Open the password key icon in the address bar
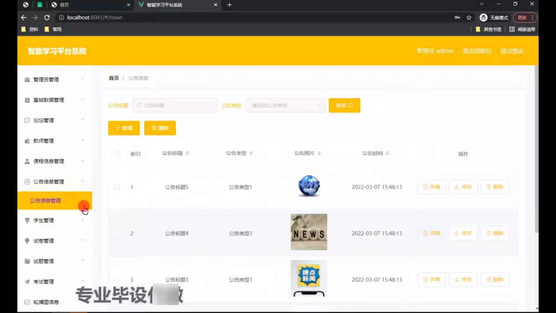 [x=457, y=17]
